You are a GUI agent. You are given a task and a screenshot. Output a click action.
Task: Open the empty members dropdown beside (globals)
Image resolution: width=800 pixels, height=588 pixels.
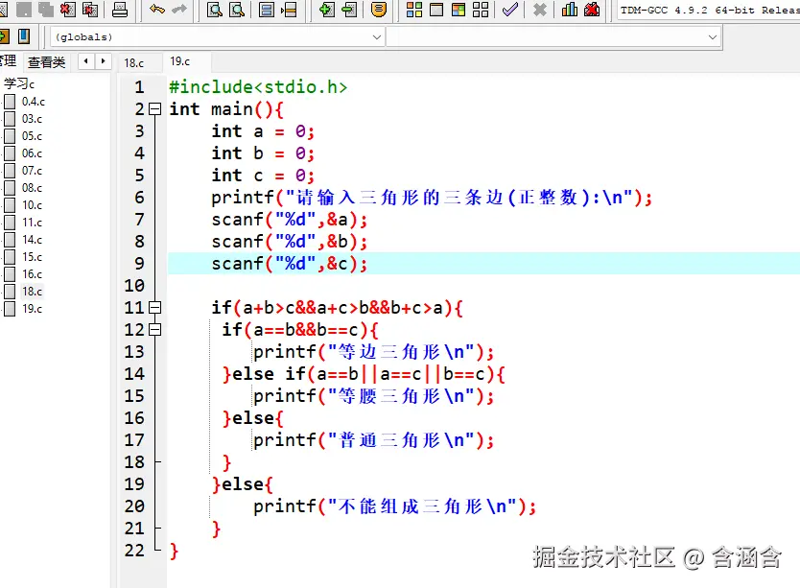pyautogui.click(x=553, y=37)
